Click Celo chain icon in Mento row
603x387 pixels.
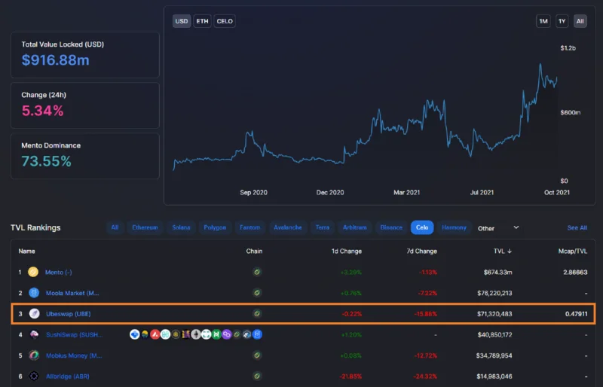[x=257, y=272]
